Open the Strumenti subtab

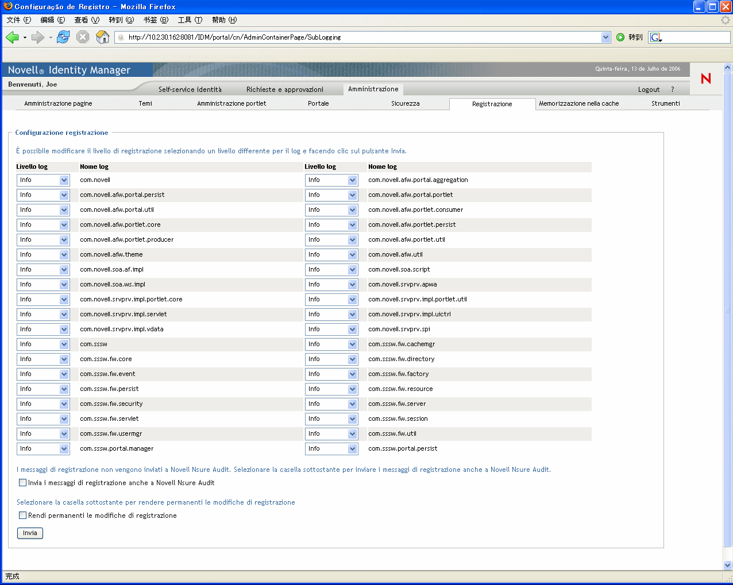(666, 104)
